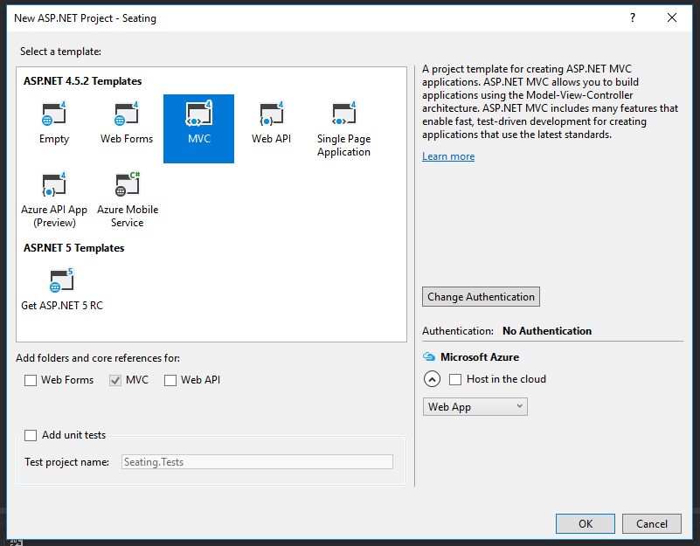Choose Azure API App (Preview) template icon
700x546 pixels.
[53, 184]
